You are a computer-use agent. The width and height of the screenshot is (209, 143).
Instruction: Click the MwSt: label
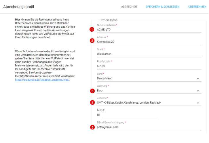tap(101, 110)
